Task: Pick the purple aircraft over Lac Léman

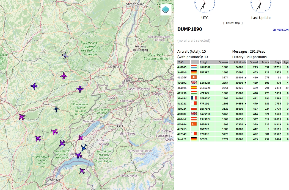Action: coord(82,171)
